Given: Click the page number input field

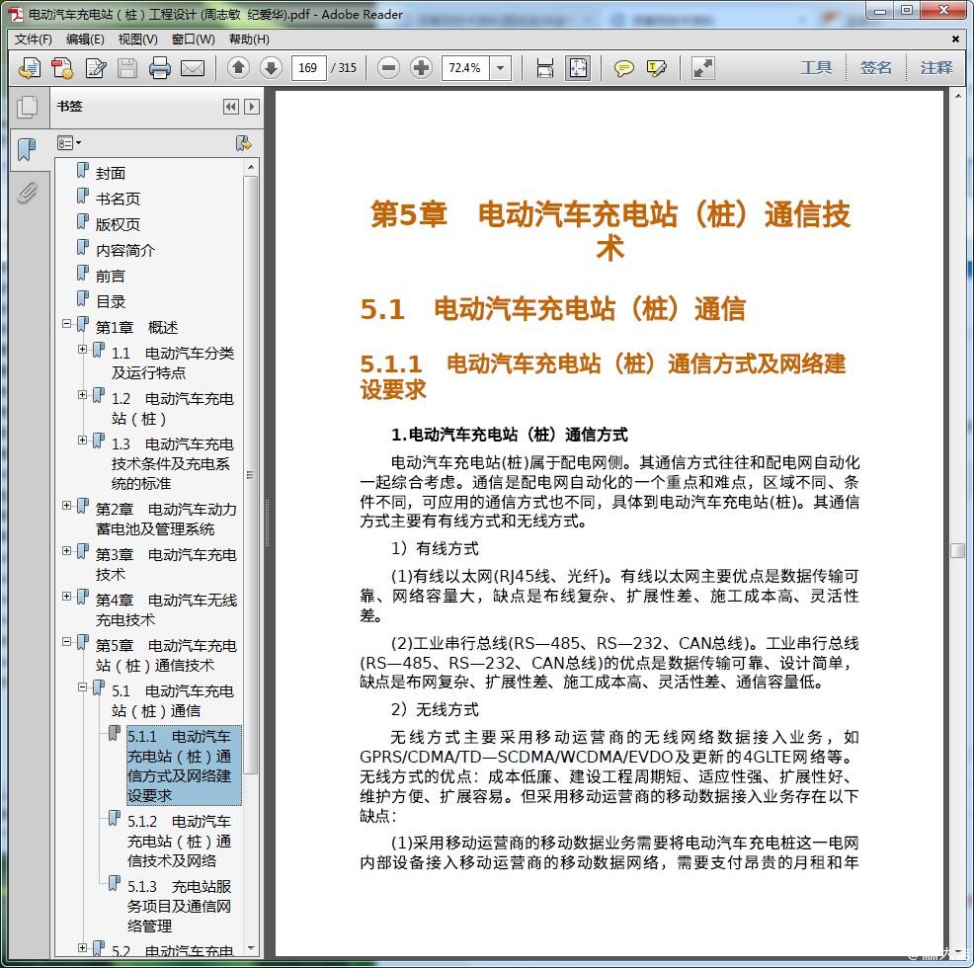Looking at the screenshot, I should point(308,68).
